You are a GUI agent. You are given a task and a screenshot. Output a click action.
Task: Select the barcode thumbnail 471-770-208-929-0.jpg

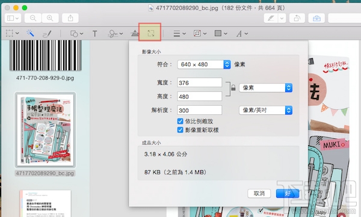click(x=45, y=55)
